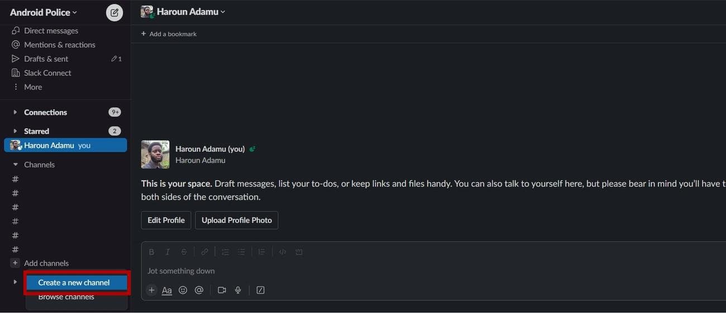Expand the Connections section
The height and width of the screenshot is (313, 726).
[15, 112]
